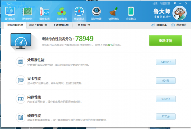
Task: Switch to 电脑性能测试 tab
Action: [15, 25]
